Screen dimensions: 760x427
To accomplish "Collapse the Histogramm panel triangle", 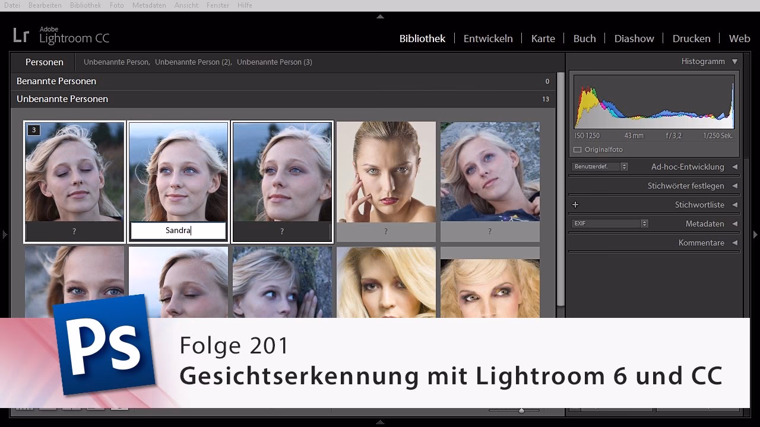I will (x=734, y=62).
